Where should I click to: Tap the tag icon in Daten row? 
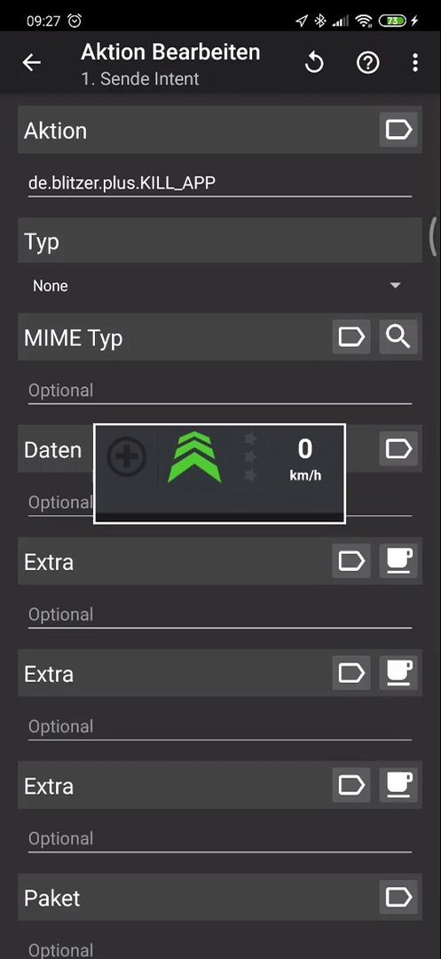click(x=398, y=449)
